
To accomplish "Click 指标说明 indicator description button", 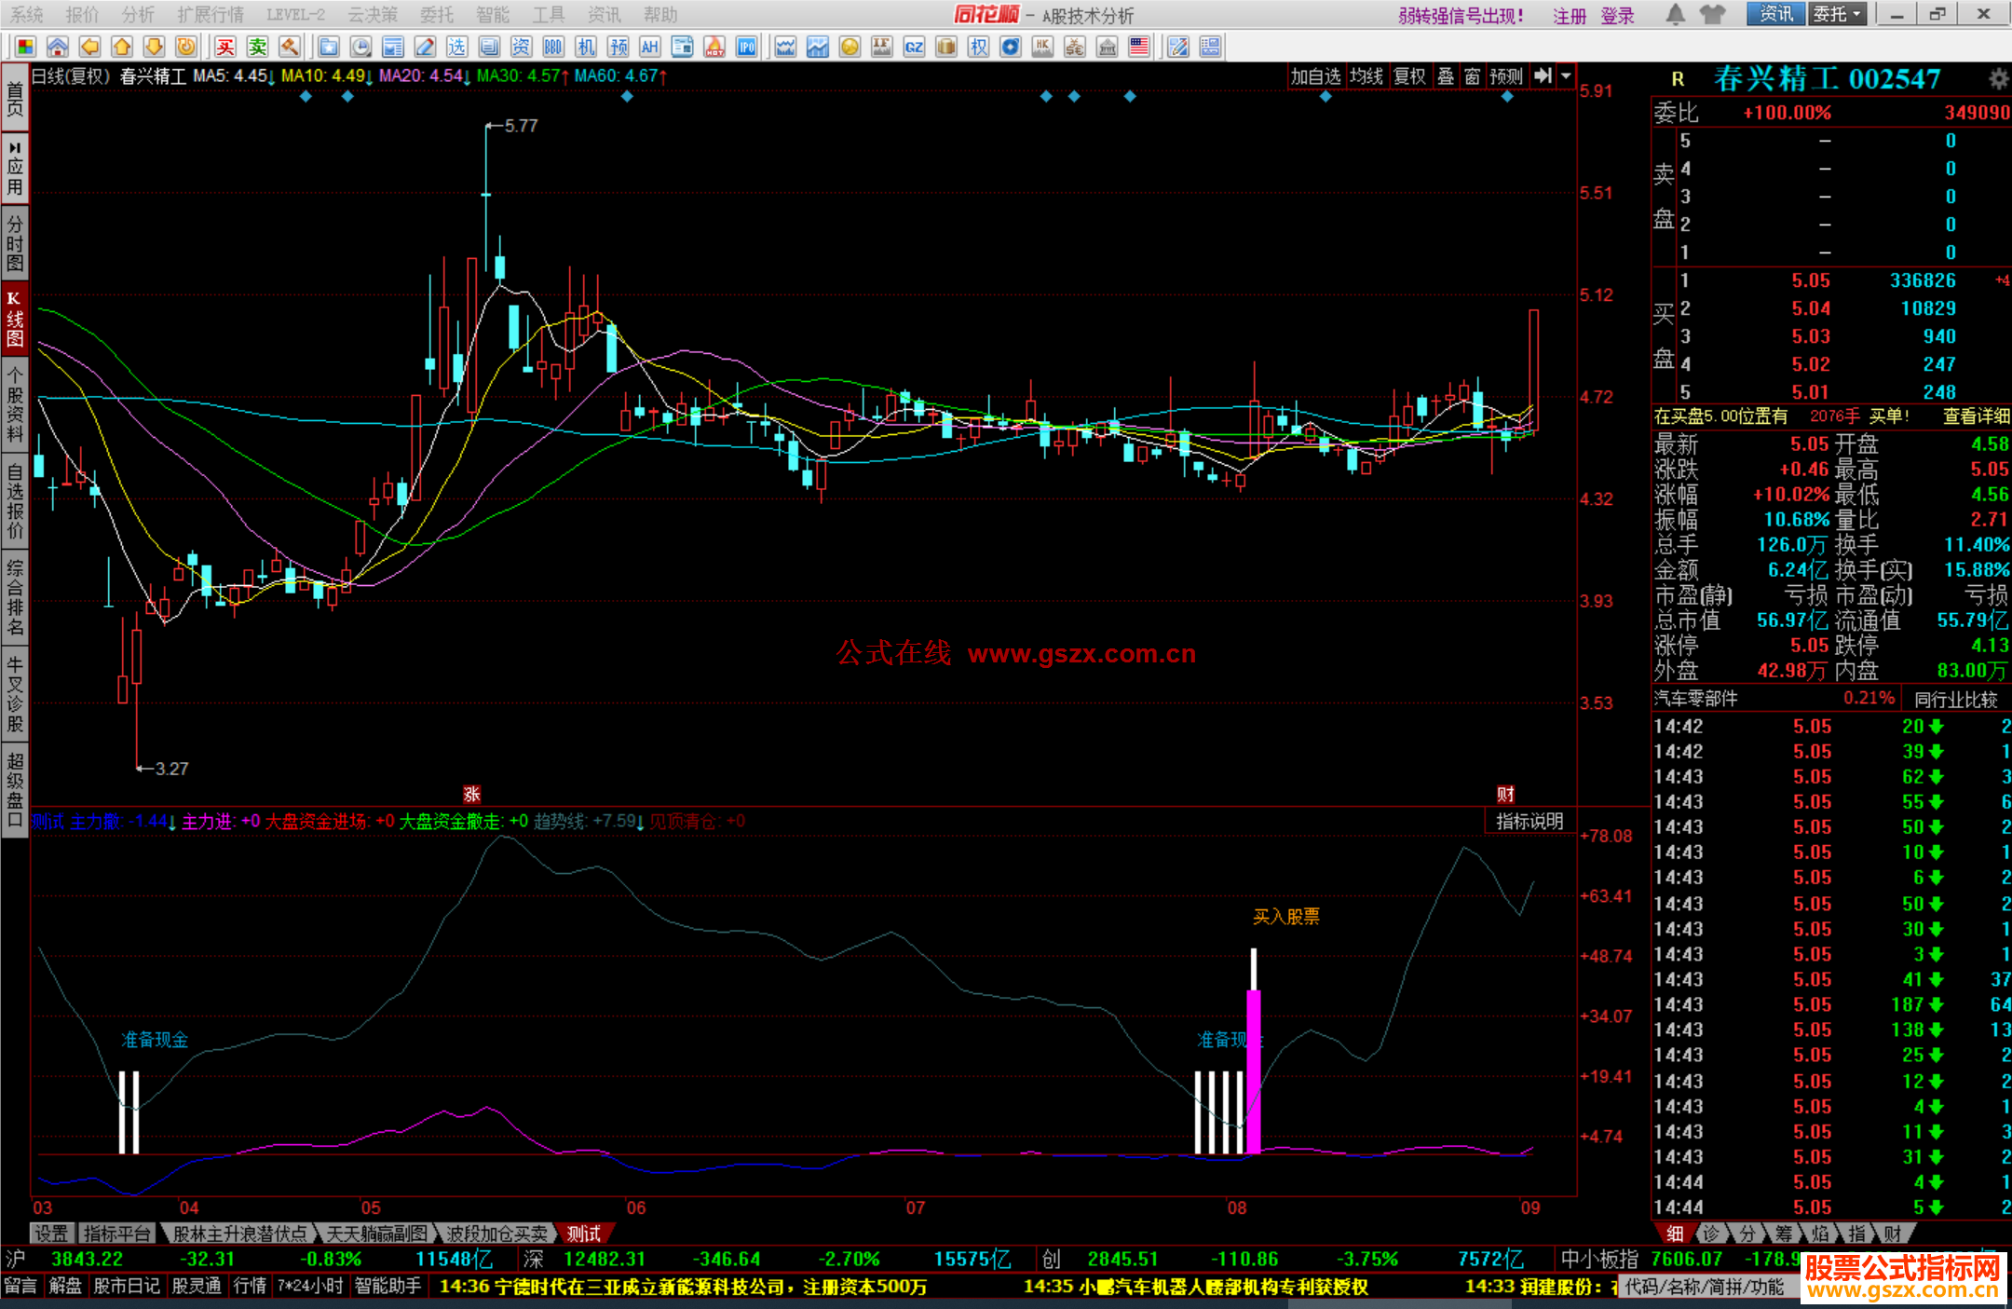I will click(1529, 821).
